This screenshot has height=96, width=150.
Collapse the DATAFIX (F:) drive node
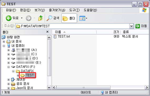8,67
